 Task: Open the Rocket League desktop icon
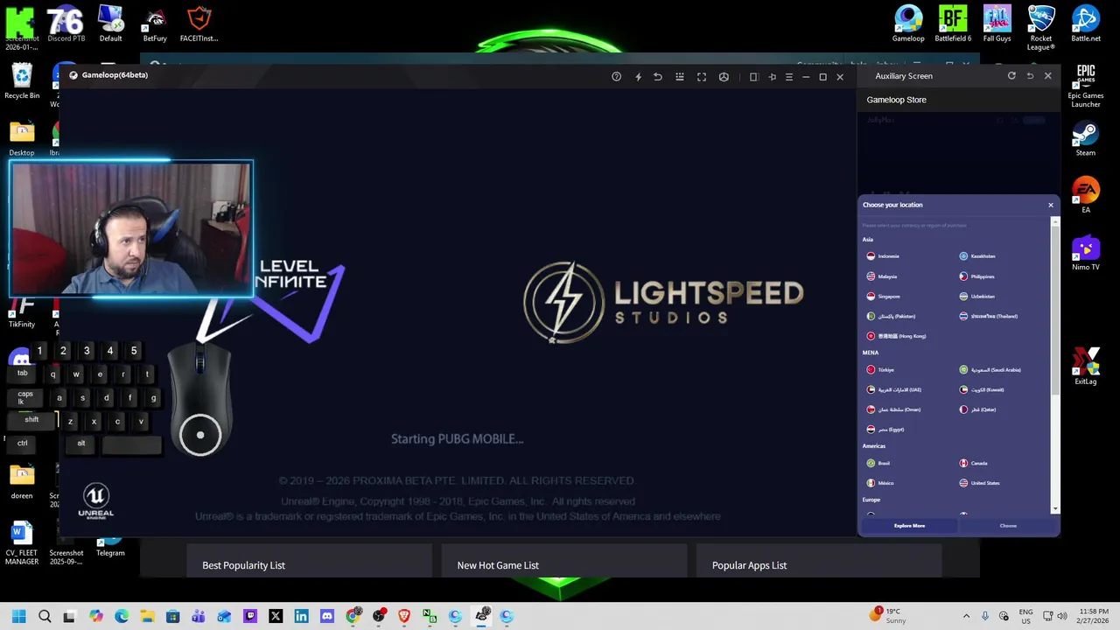[x=1041, y=28]
